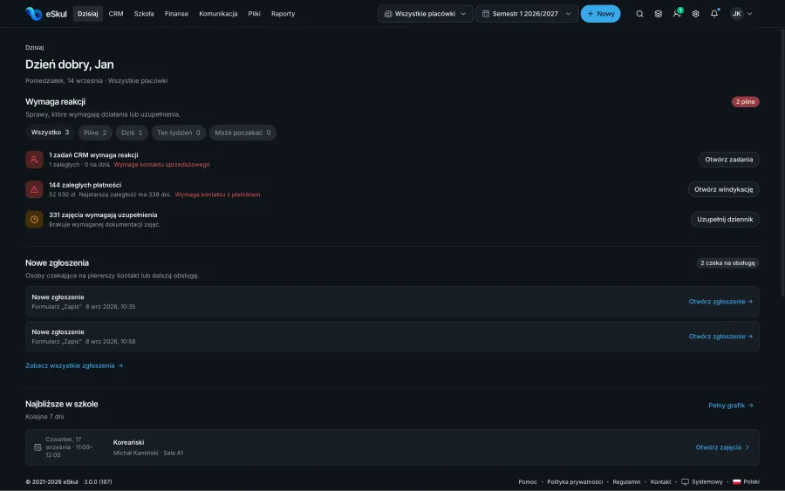Click the overdue payments warning icon

point(34,189)
